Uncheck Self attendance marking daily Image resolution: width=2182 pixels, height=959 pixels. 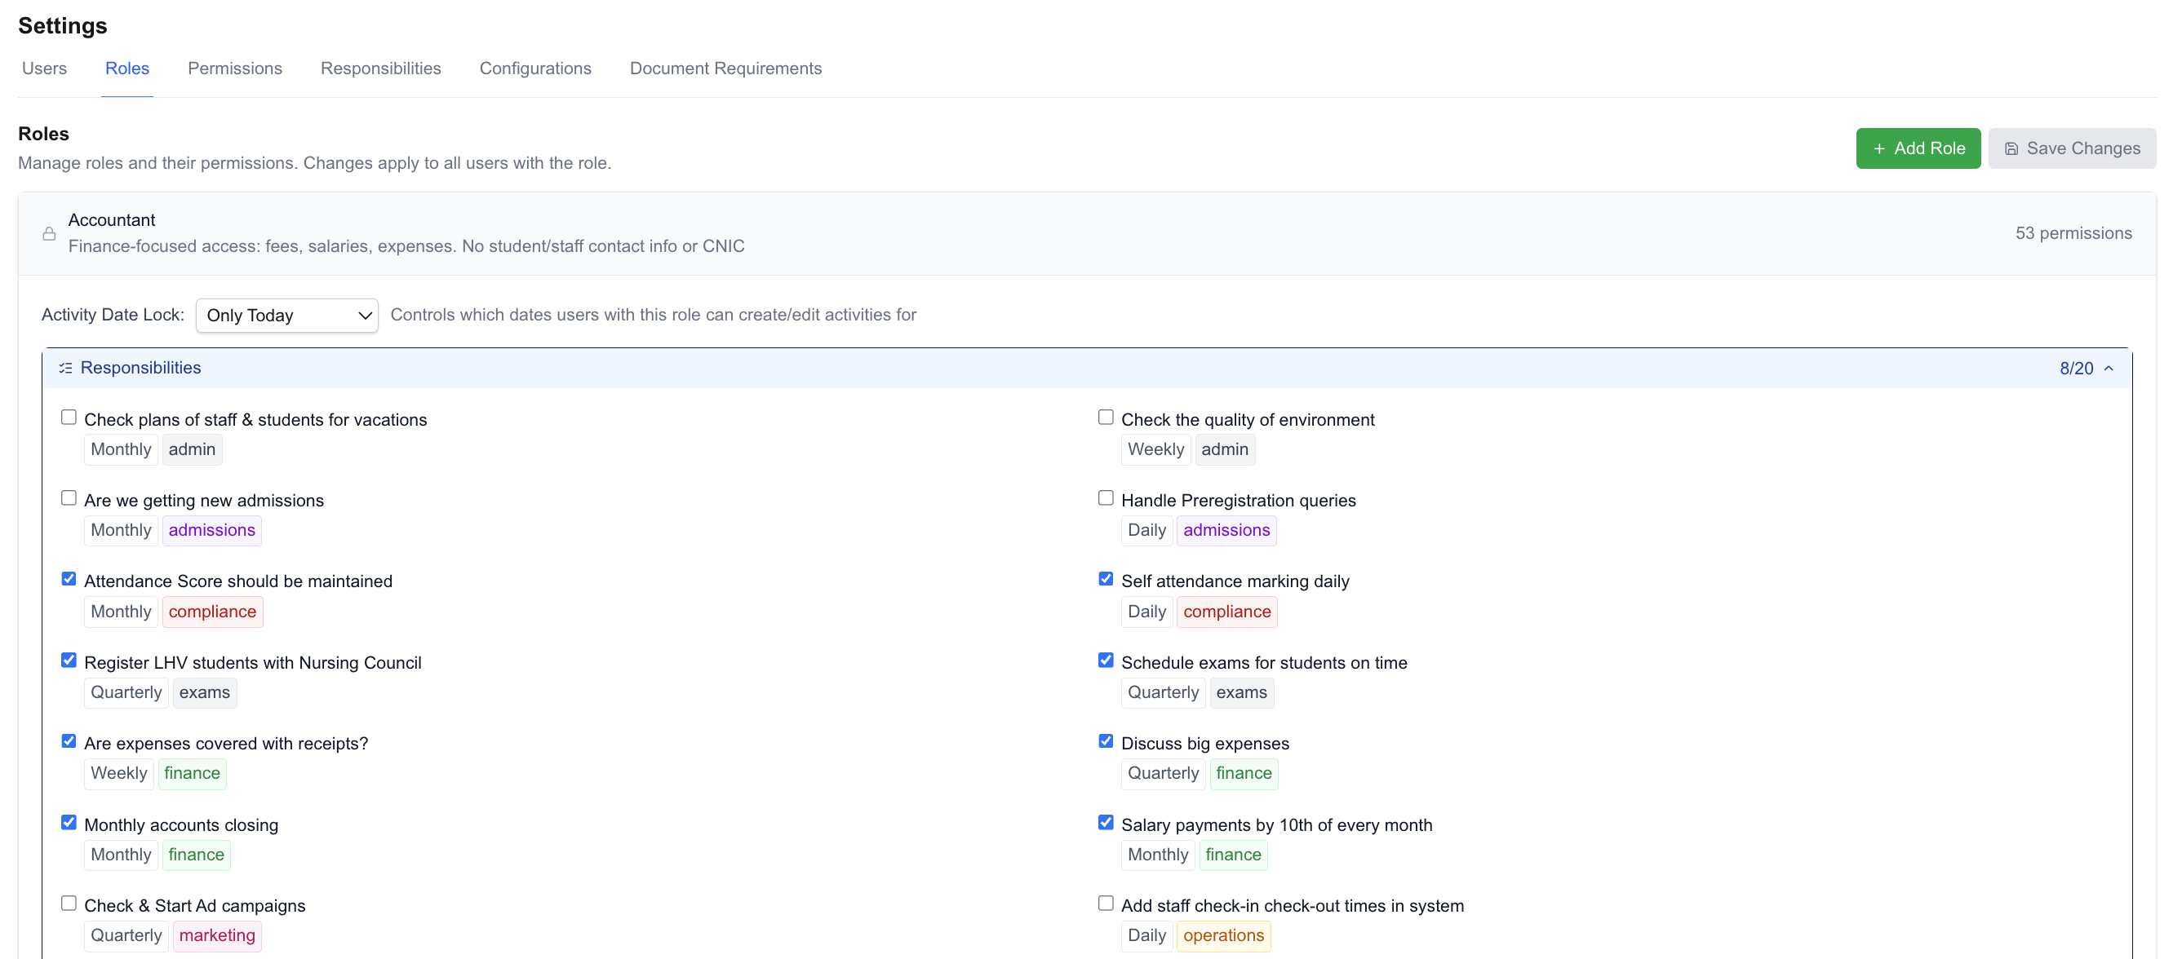point(1106,580)
